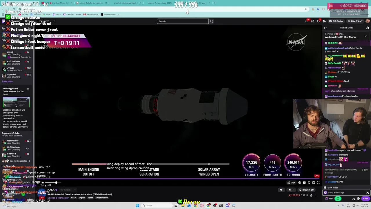Switch to the artemis-ii-missionmap browser tab
The image size is (371, 209).
[x=126, y=3]
